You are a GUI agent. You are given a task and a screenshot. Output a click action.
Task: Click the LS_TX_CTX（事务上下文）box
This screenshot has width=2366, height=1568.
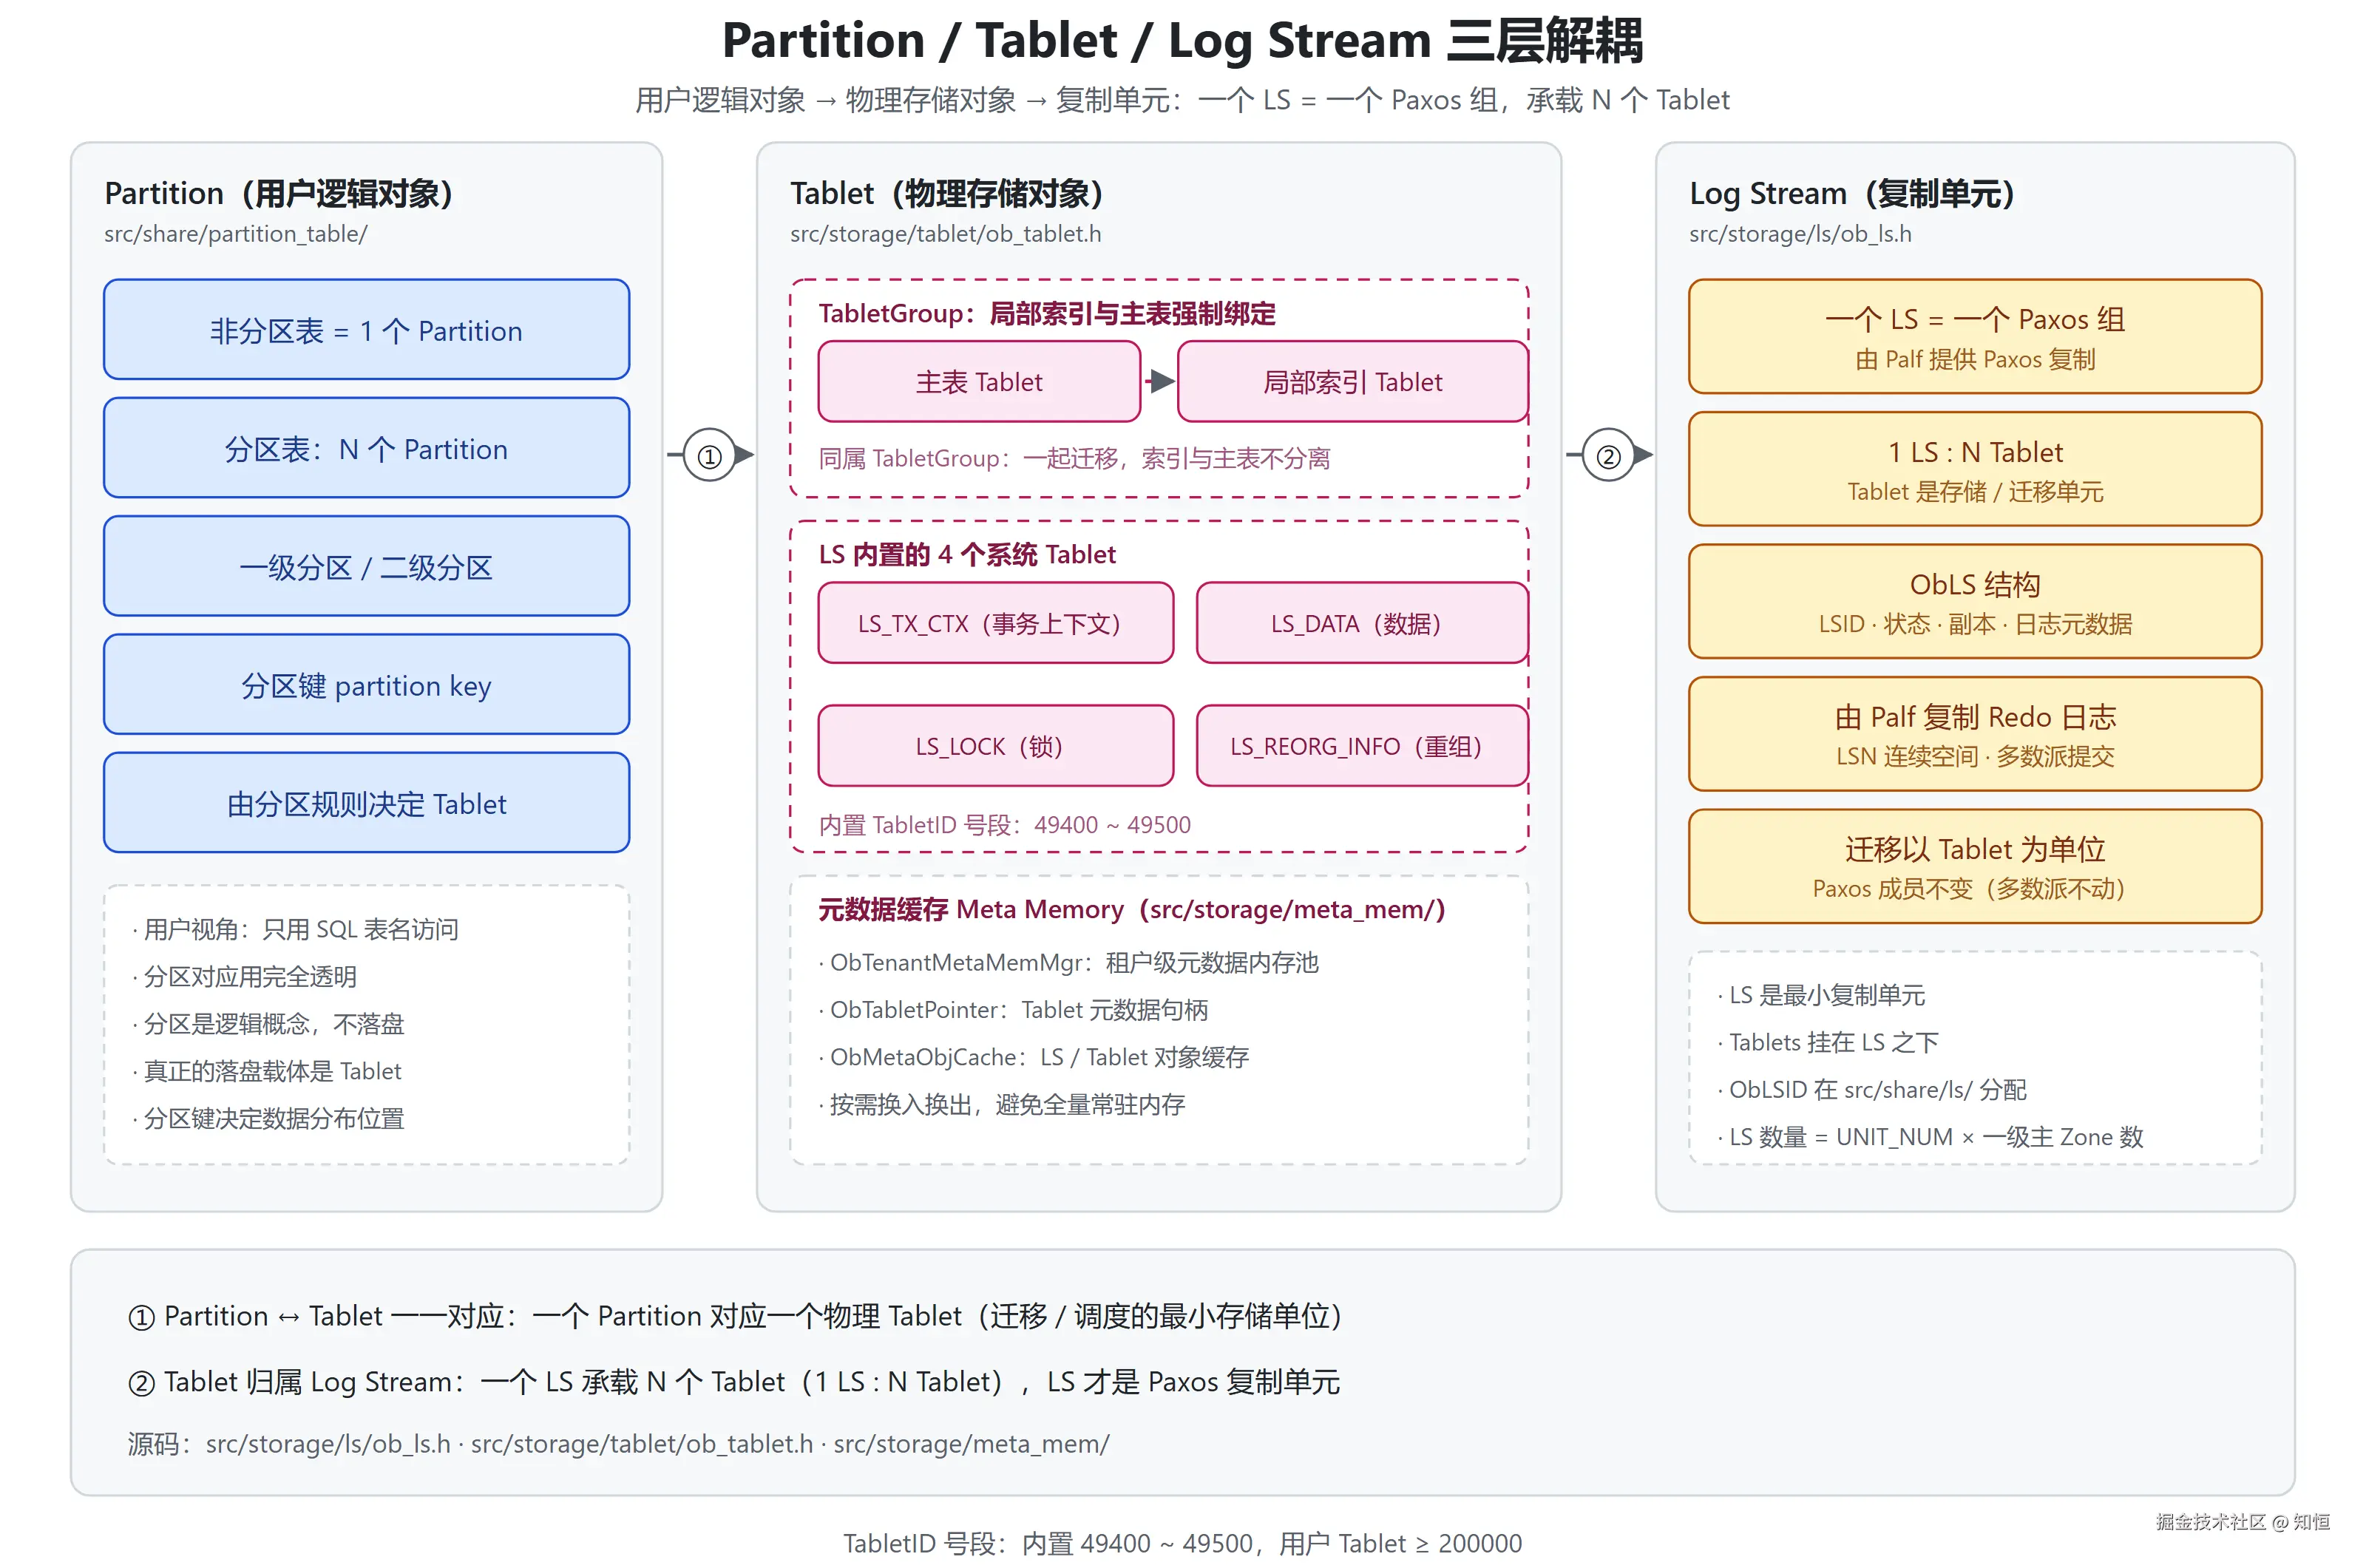point(995,623)
